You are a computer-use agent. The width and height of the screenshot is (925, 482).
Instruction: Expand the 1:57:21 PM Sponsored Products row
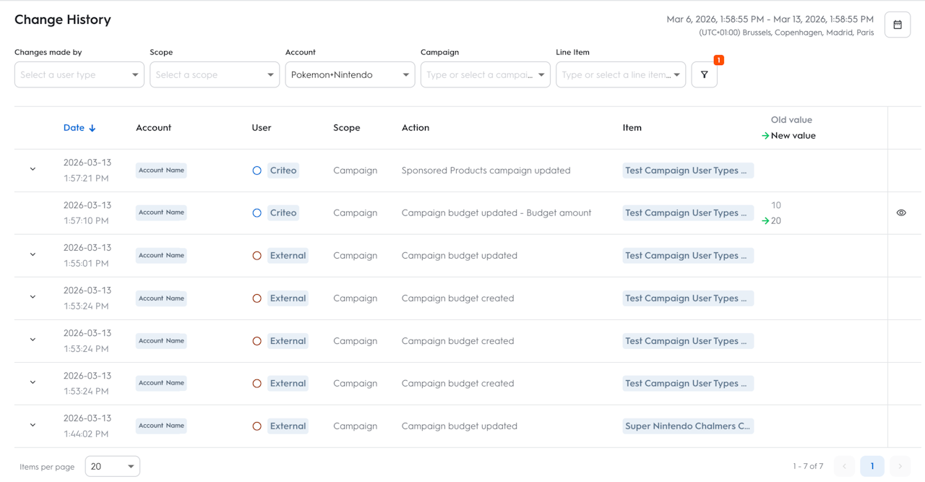(33, 170)
